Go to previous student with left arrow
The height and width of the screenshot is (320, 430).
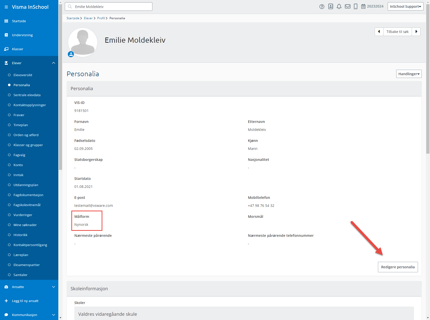(x=379, y=32)
